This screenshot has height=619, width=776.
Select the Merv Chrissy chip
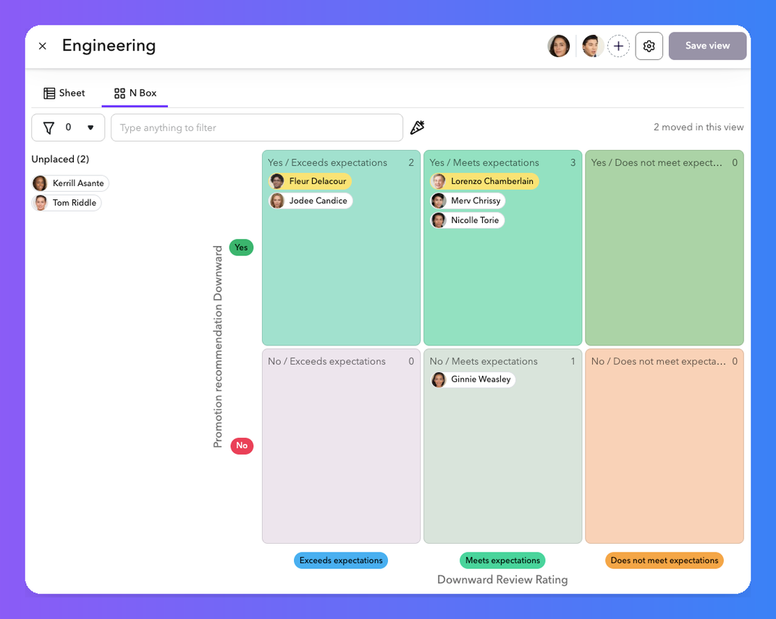click(467, 201)
